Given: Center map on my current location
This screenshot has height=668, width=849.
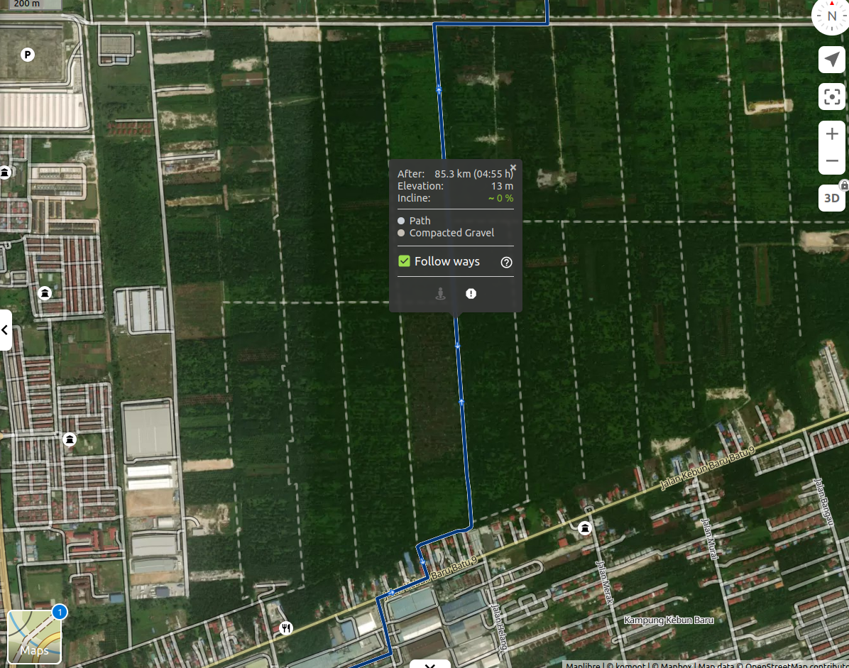Looking at the screenshot, I should [832, 60].
